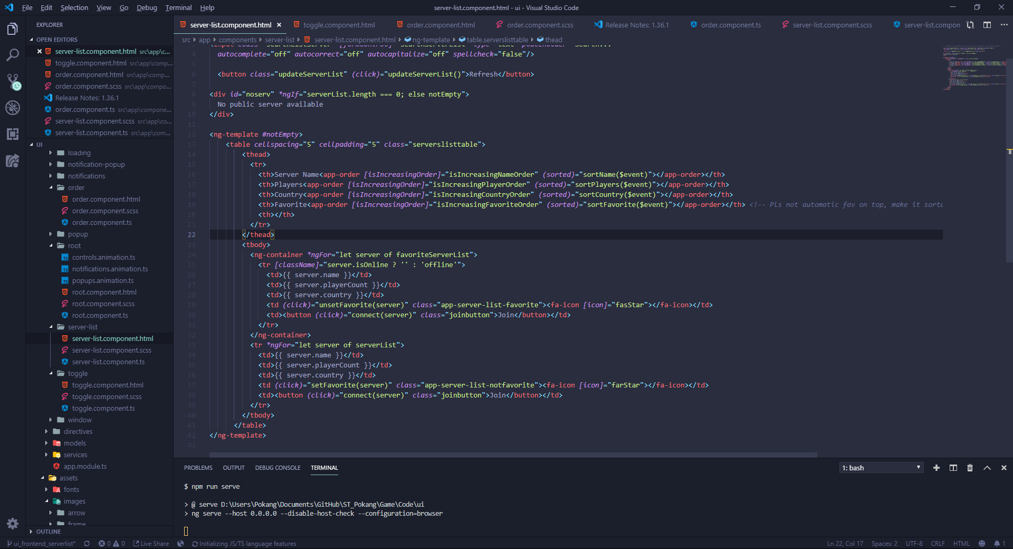Open the Manage gear settings icon
1013x549 pixels.
pos(13,523)
